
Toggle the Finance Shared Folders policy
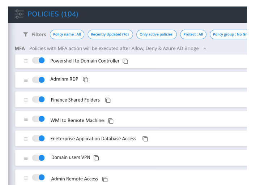[38, 99]
